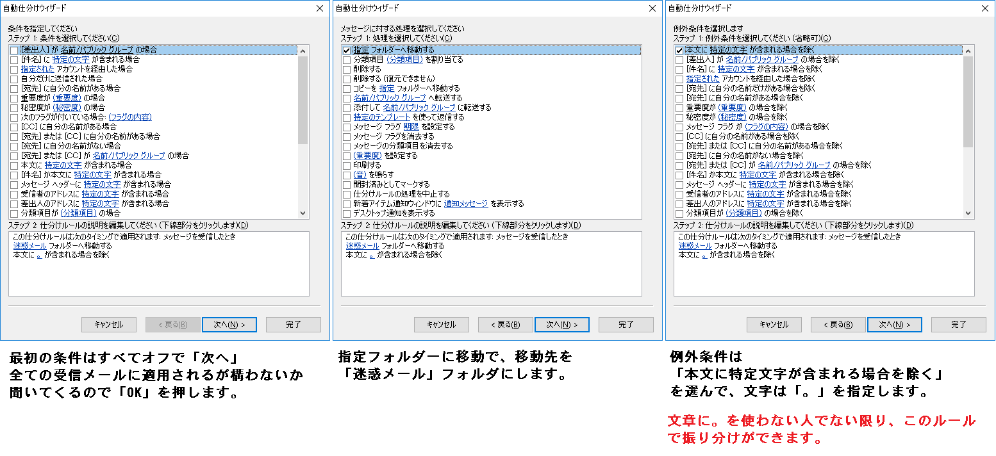Image resolution: width=996 pixels, height=456 pixels.
Task: Enable the 削除する (復元できません) action checkbox
Action: pos(347,79)
